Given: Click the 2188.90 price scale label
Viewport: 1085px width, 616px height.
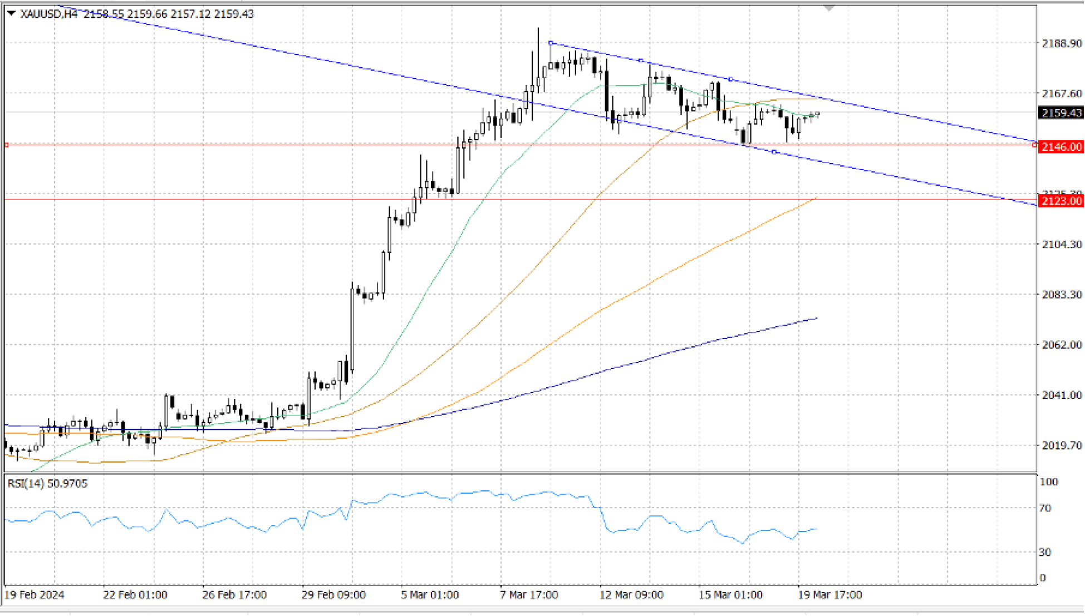Looking at the screenshot, I should point(1062,43).
